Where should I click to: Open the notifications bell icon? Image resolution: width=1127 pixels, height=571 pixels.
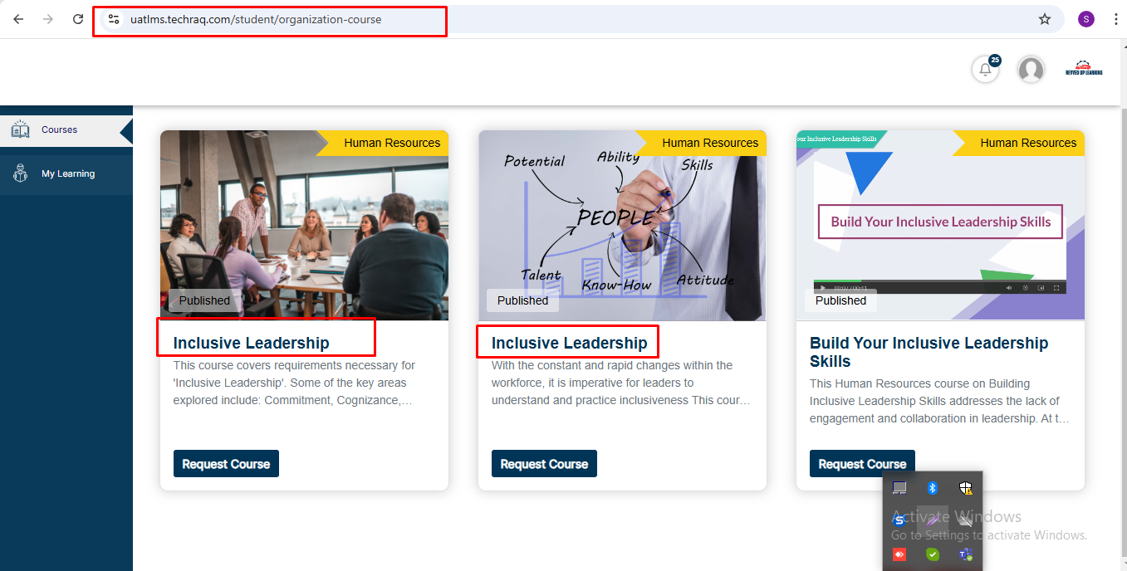(985, 70)
